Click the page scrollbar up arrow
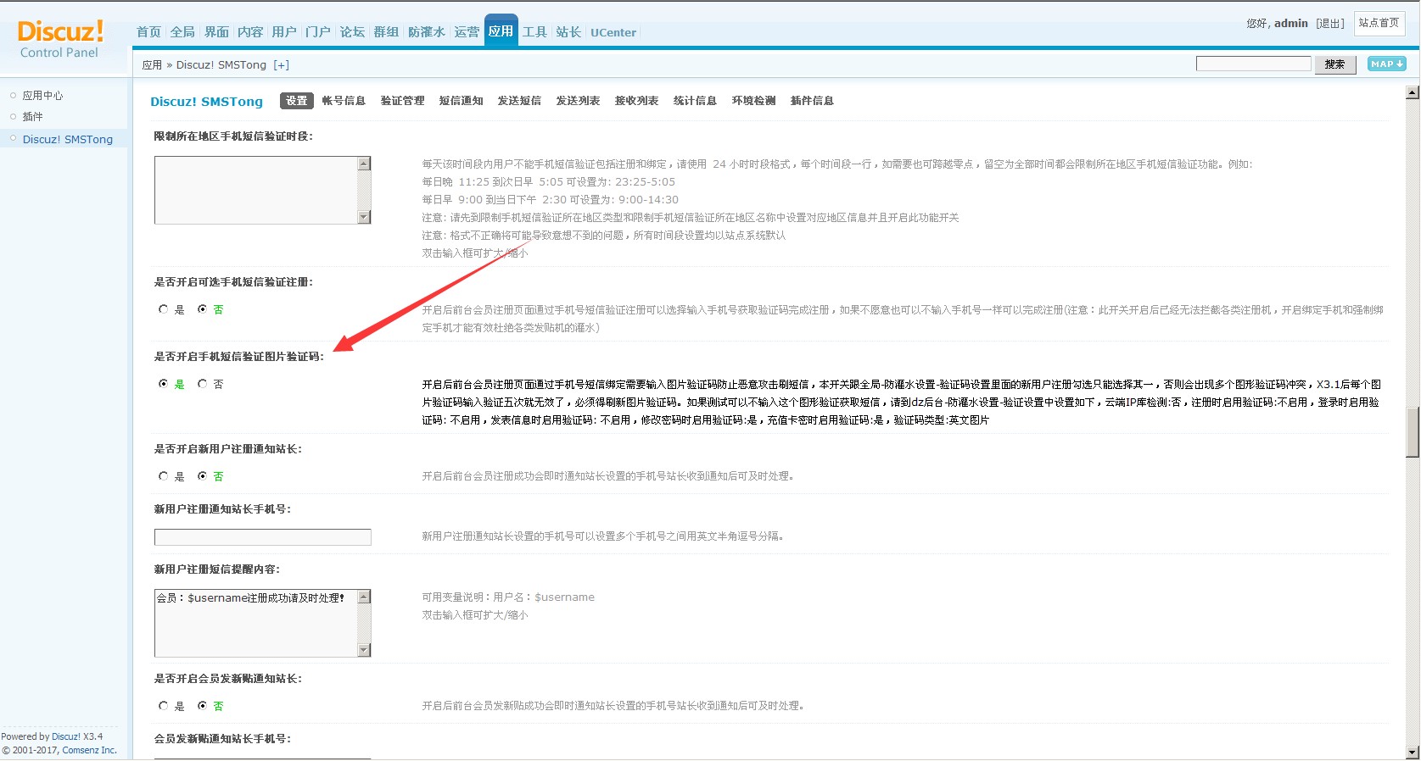1421x761 pixels. [1413, 92]
